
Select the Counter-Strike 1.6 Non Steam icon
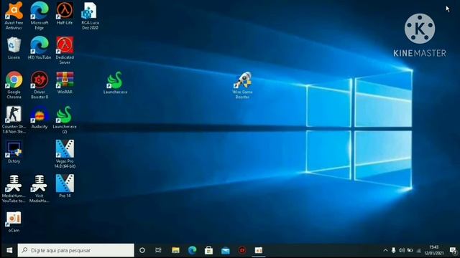tap(14, 120)
